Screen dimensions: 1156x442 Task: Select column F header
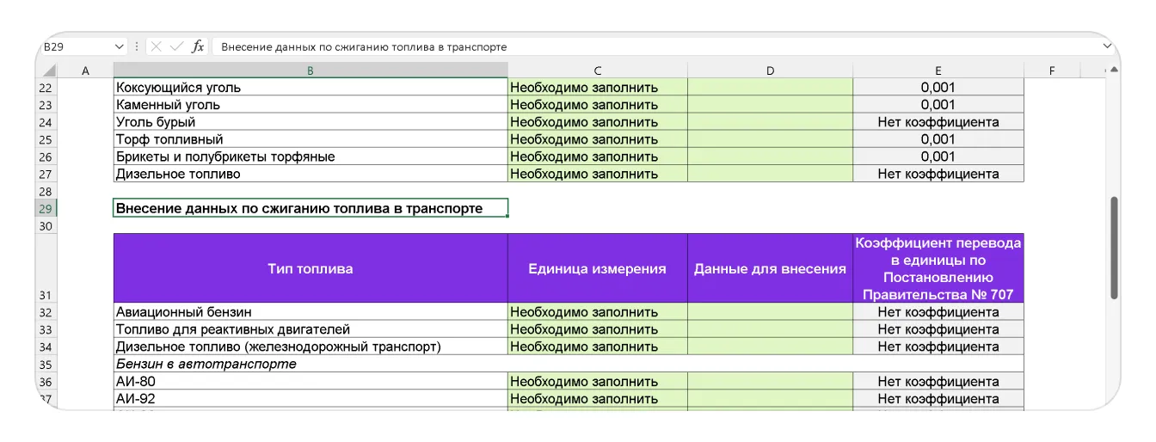[1051, 71]
